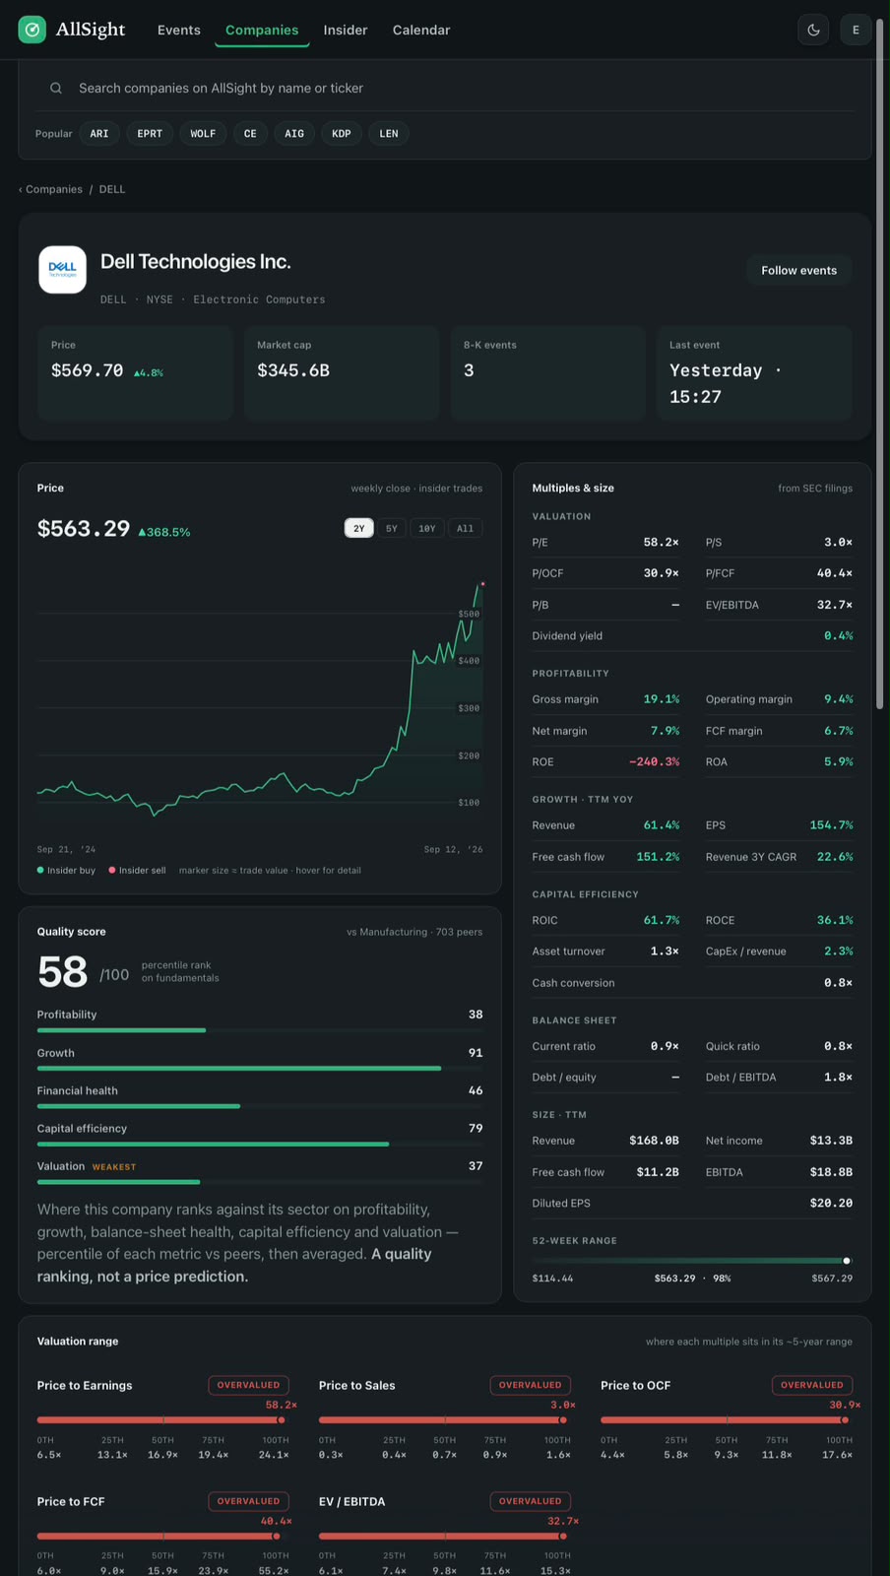Click the Last event Yesterday card
The width and height of the screenshot is (890, 1576).
point(754,373)
